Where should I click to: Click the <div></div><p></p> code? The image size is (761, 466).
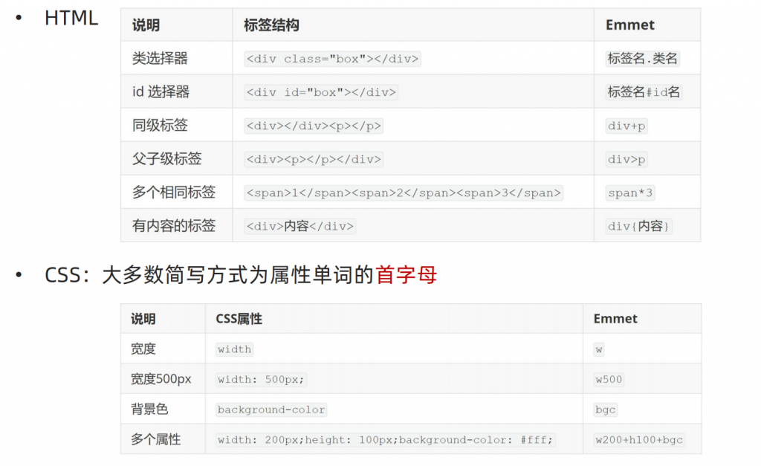click(314, 126)
